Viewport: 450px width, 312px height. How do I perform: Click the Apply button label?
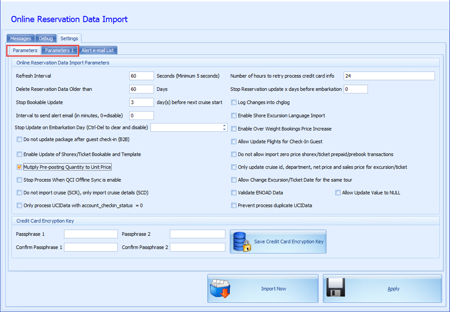(393, 289)
